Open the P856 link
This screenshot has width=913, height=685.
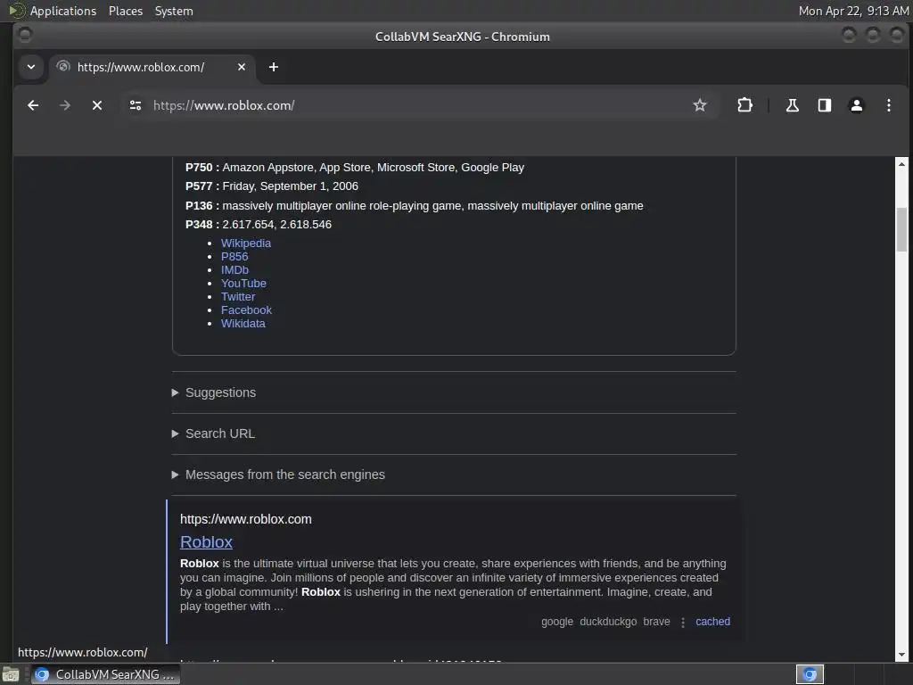tap(234, 256)
